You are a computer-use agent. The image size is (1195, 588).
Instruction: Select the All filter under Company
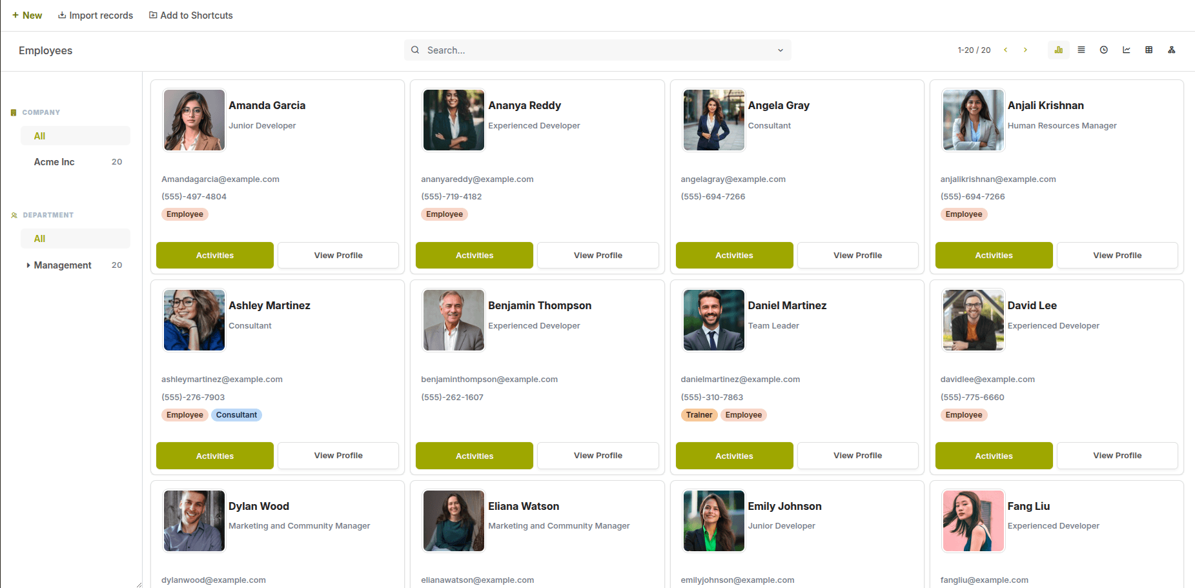tap(39, 136)
